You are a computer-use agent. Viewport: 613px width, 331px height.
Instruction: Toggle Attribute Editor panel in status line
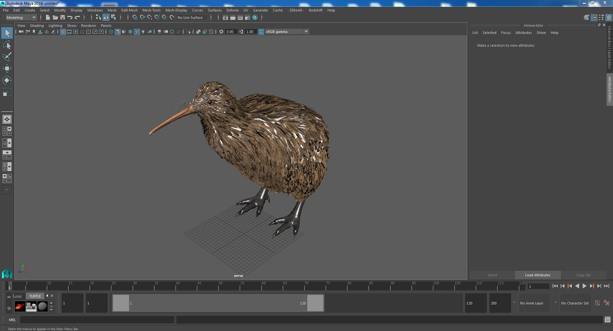[x=594, y=18]
